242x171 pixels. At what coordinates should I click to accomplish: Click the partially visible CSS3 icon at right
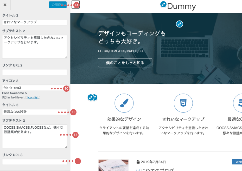[238, 103]
